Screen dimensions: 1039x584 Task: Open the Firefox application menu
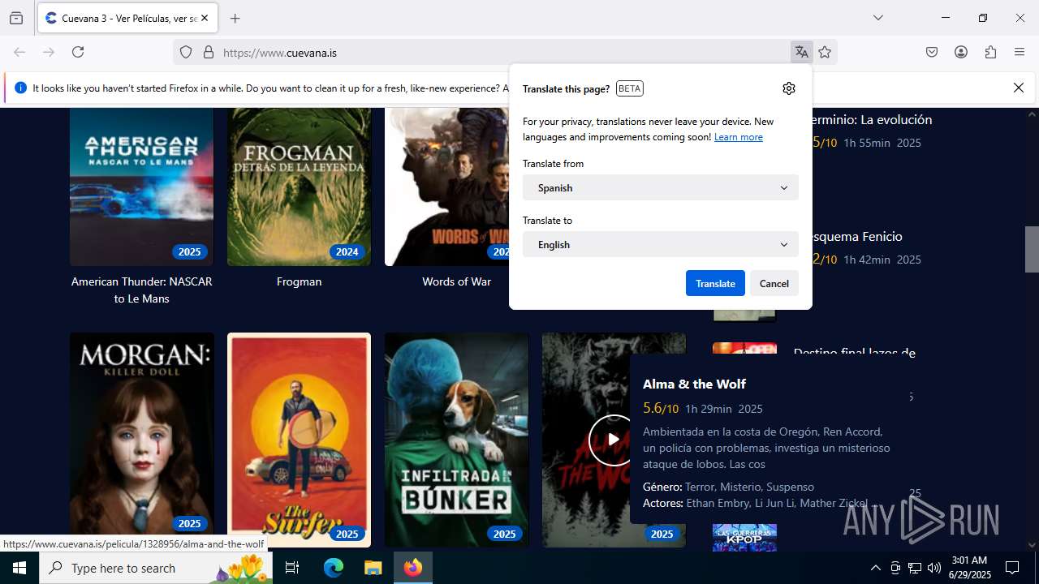click(x=1020, y=52)
